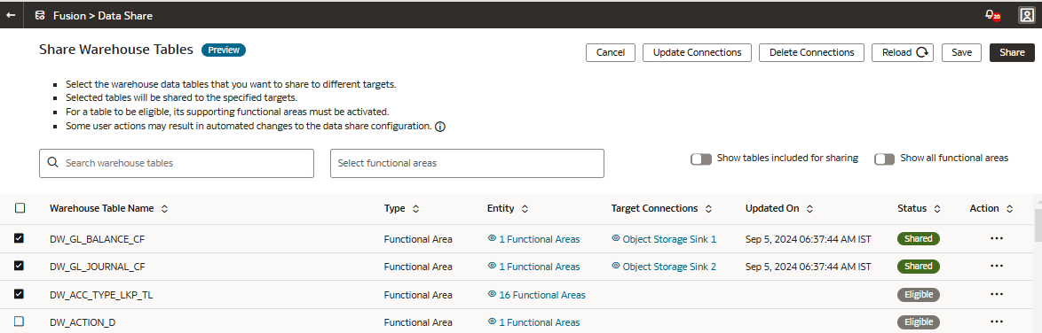Screen dimensions: 1042x333
Task: Click the search magnifier icon
Action: tap(52, 163)
